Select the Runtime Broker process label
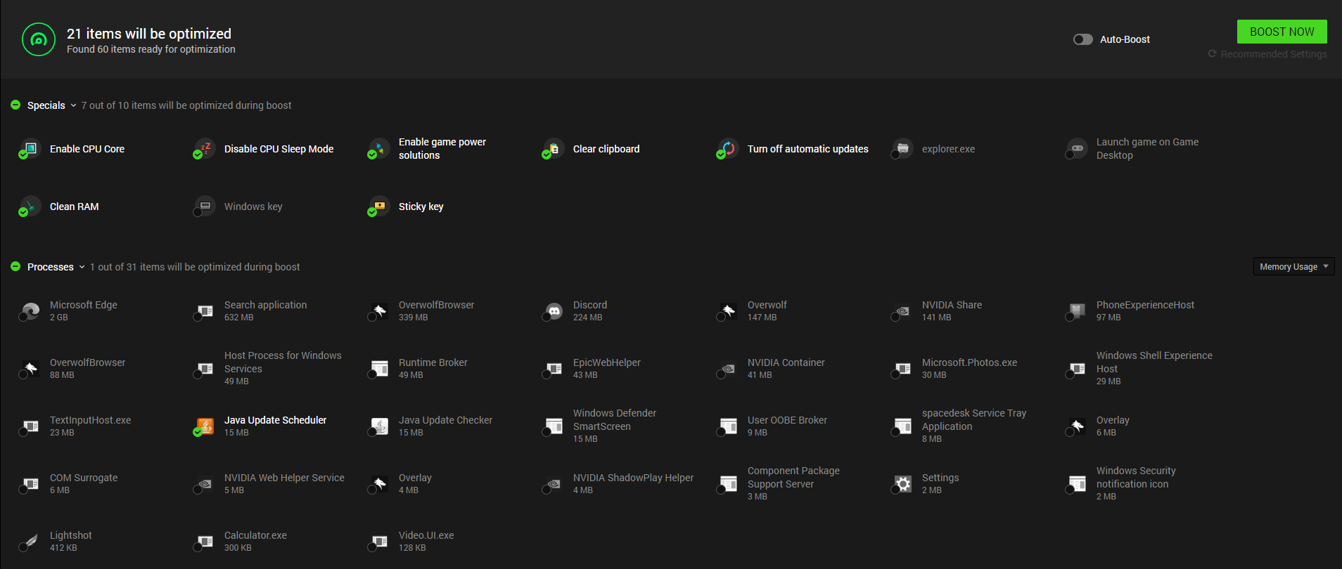Screen dimensions: 1342x569 [x=433, y=362]
